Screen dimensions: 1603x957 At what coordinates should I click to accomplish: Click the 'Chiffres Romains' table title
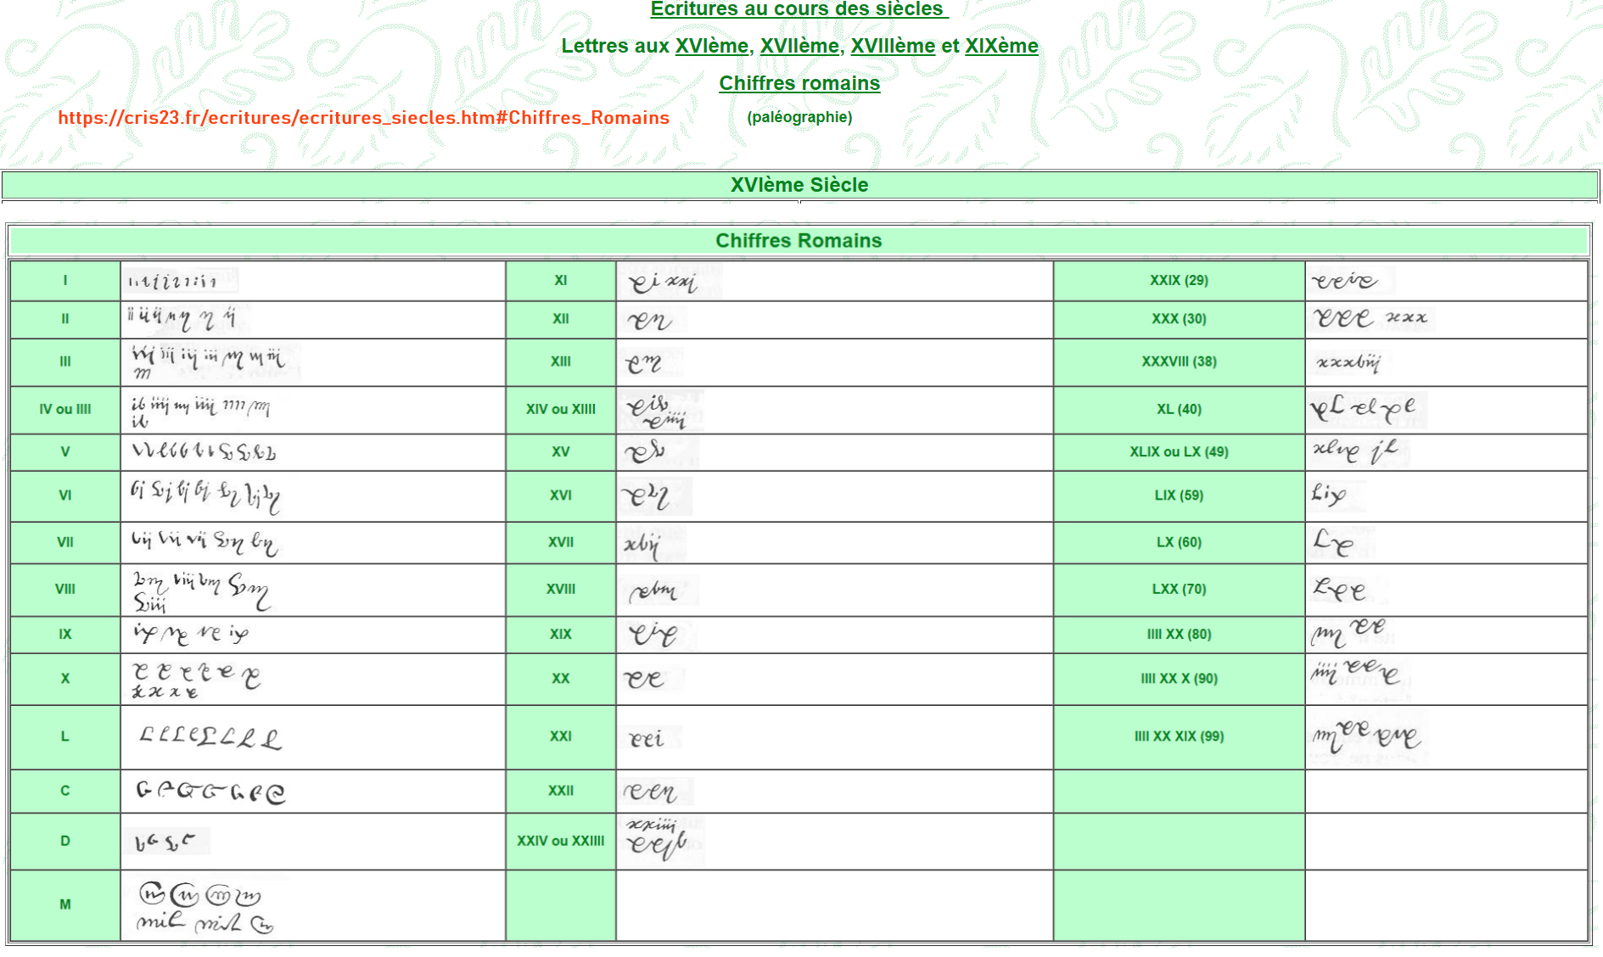[x=799, y=241]
